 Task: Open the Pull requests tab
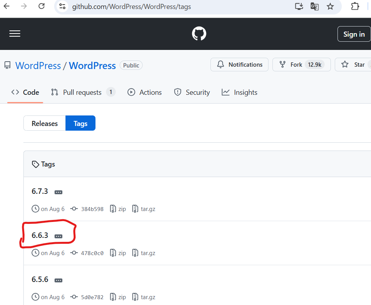click(x=83, y=92)
